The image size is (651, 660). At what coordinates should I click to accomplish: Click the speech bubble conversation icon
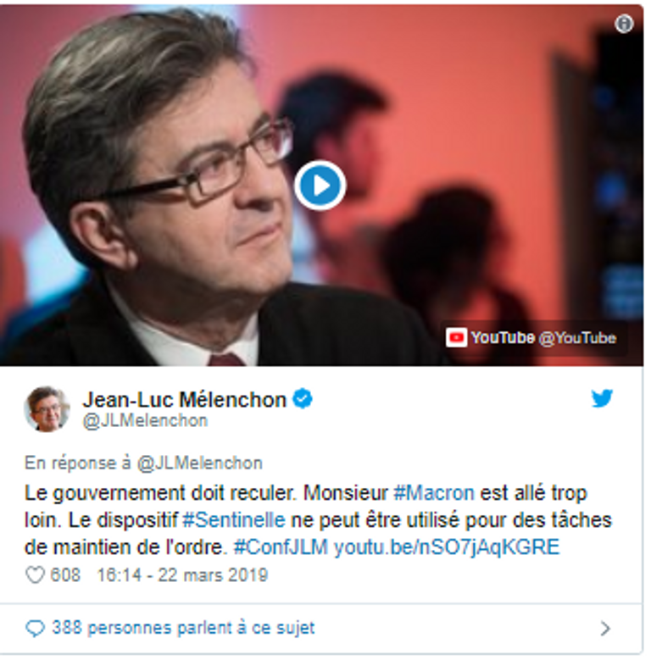(x=35, y=629)
